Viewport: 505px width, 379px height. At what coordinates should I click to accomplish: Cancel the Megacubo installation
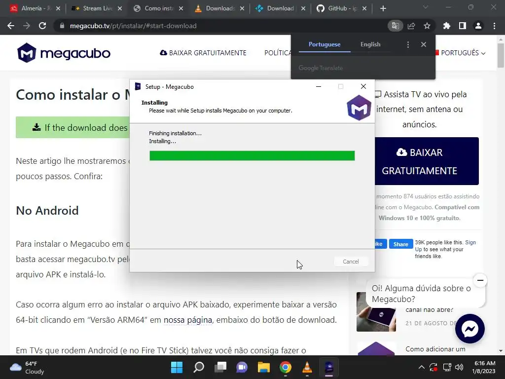(351, 262)
